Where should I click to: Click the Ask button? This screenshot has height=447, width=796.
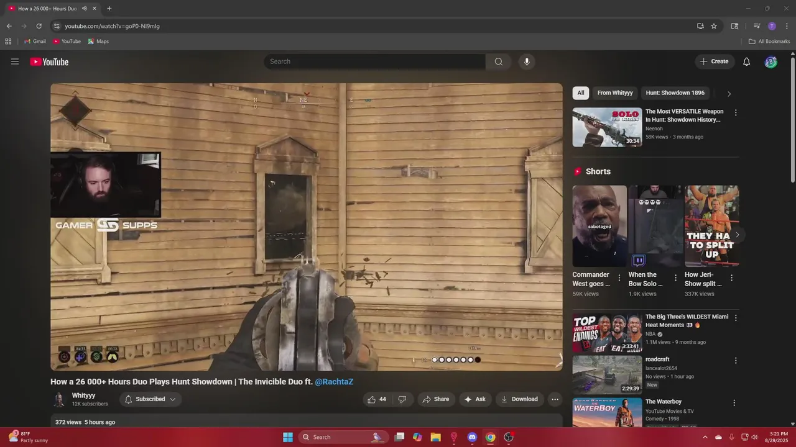(474, 399)
